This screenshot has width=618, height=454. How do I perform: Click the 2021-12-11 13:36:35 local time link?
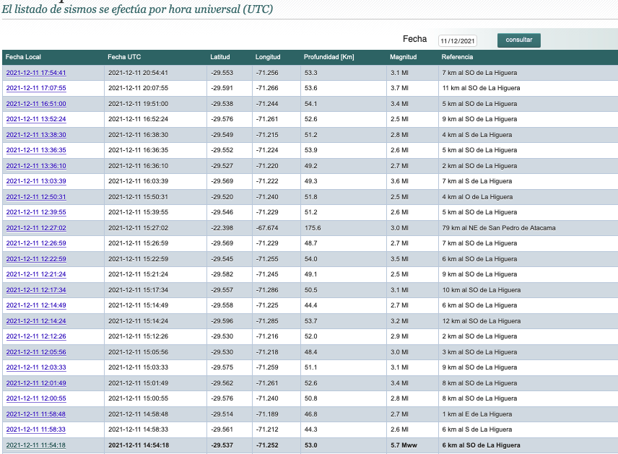pyautogui.click(x=36, y=150)
